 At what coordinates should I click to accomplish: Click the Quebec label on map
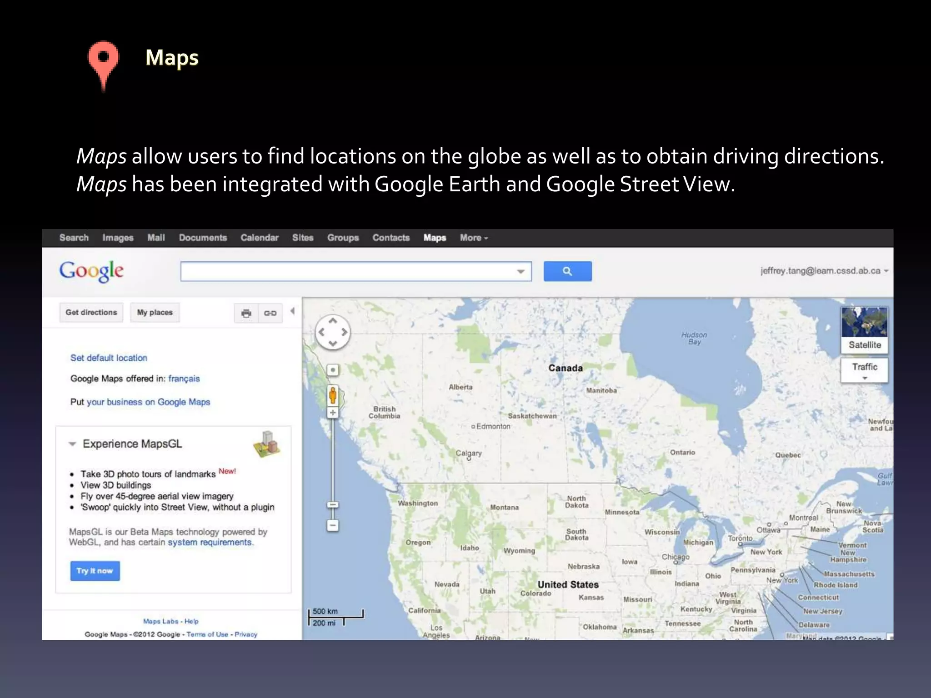[788, 455]
